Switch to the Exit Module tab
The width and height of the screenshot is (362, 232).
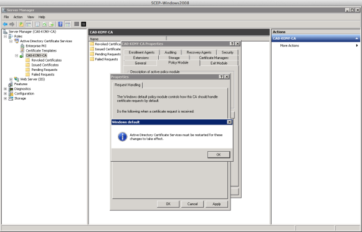(x=219, y=63)
